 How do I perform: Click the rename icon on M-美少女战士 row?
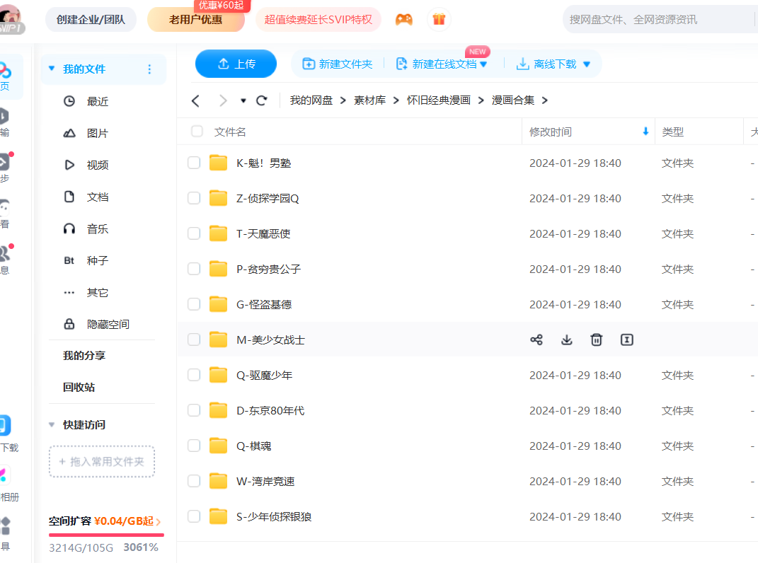pyautogui.click(x=626, y=340)
